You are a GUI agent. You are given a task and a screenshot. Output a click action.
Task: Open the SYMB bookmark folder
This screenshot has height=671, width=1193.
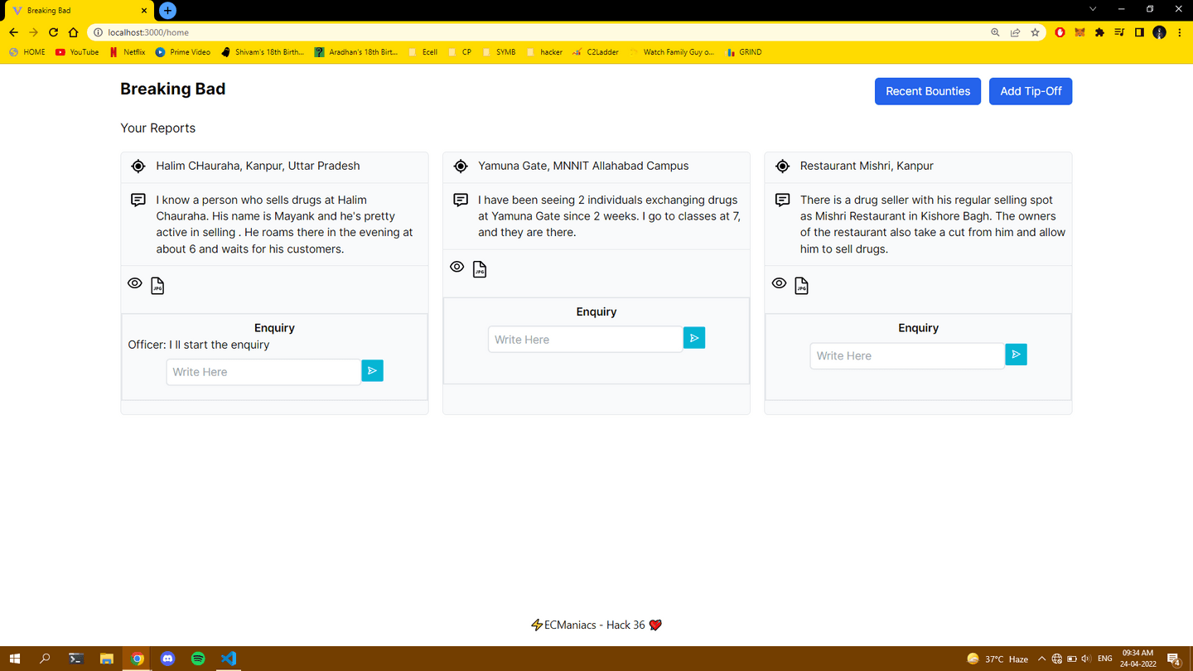pos(499,52)
